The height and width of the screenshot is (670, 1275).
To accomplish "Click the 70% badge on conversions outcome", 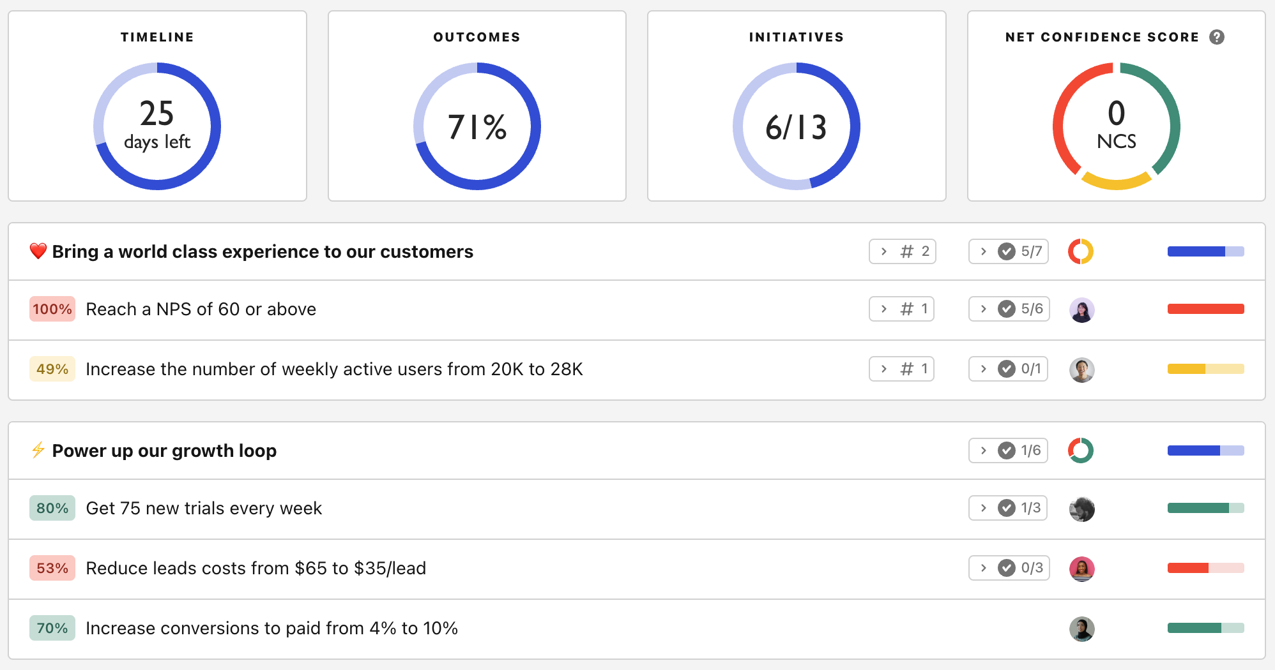I will click(x=52, y=628).
